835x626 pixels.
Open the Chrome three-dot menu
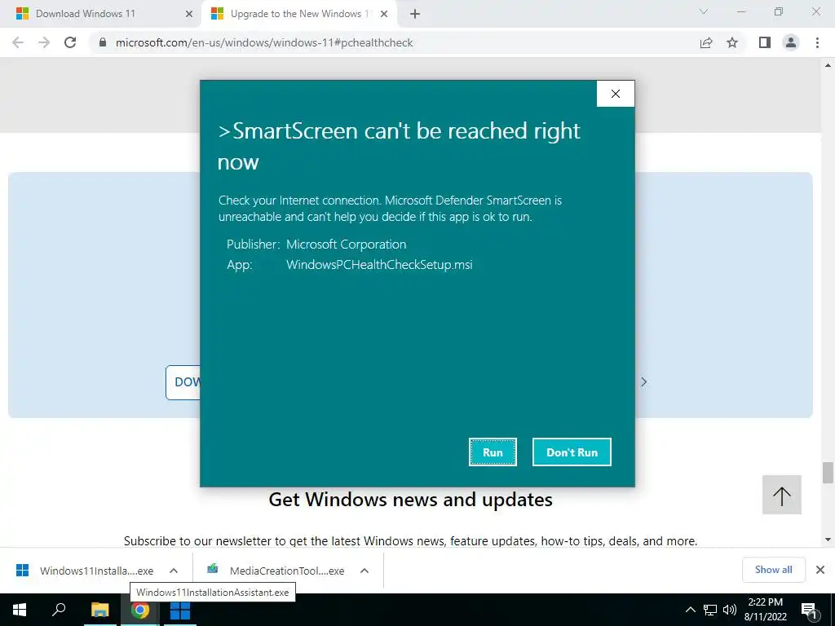817,42
